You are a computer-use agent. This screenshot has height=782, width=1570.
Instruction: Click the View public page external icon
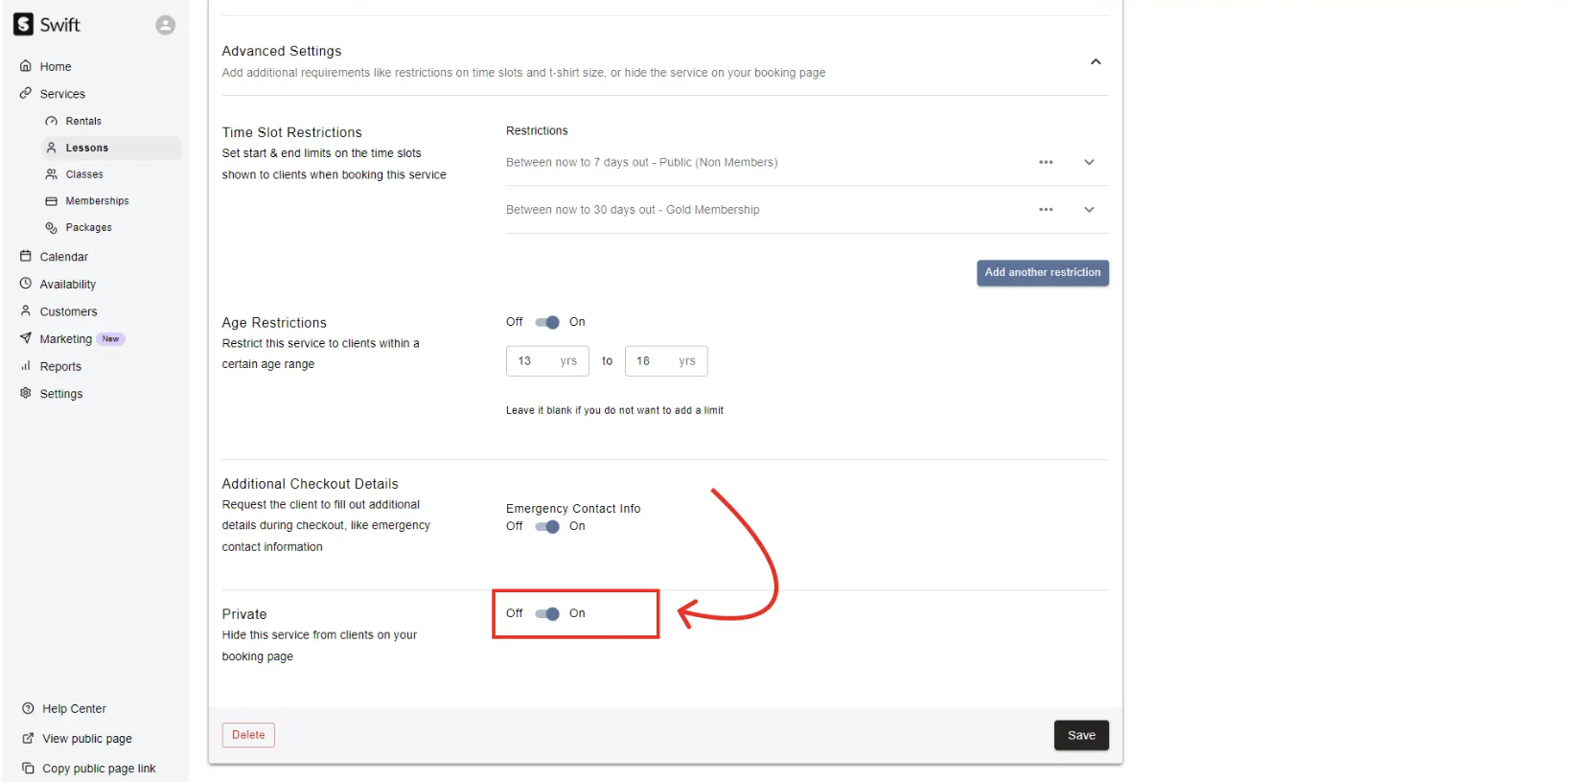tap(28, 738)
